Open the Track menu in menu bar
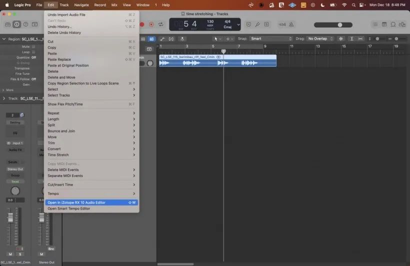The width and height of the screenshot is (410, 266). coord(64,5)
